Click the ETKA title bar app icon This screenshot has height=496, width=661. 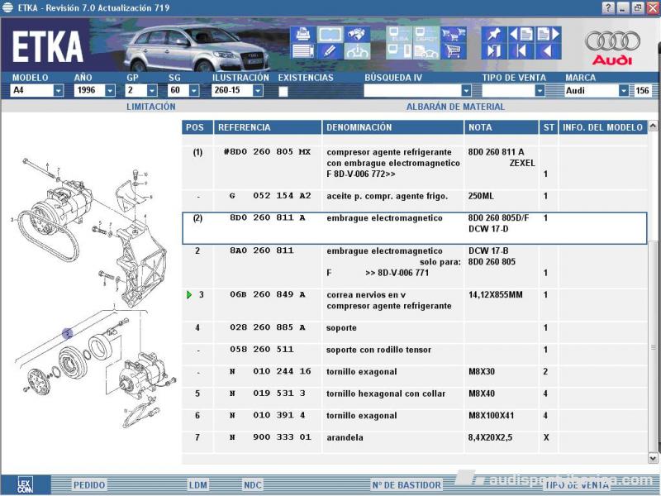[x=7, y=7]
